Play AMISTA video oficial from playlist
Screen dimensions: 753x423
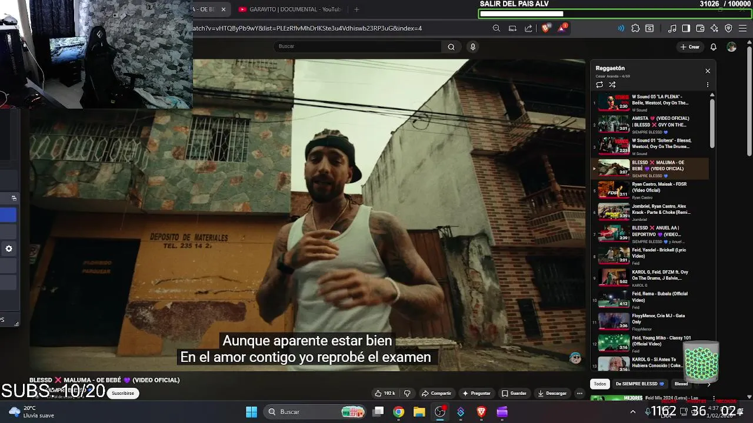tap(650, 125)
